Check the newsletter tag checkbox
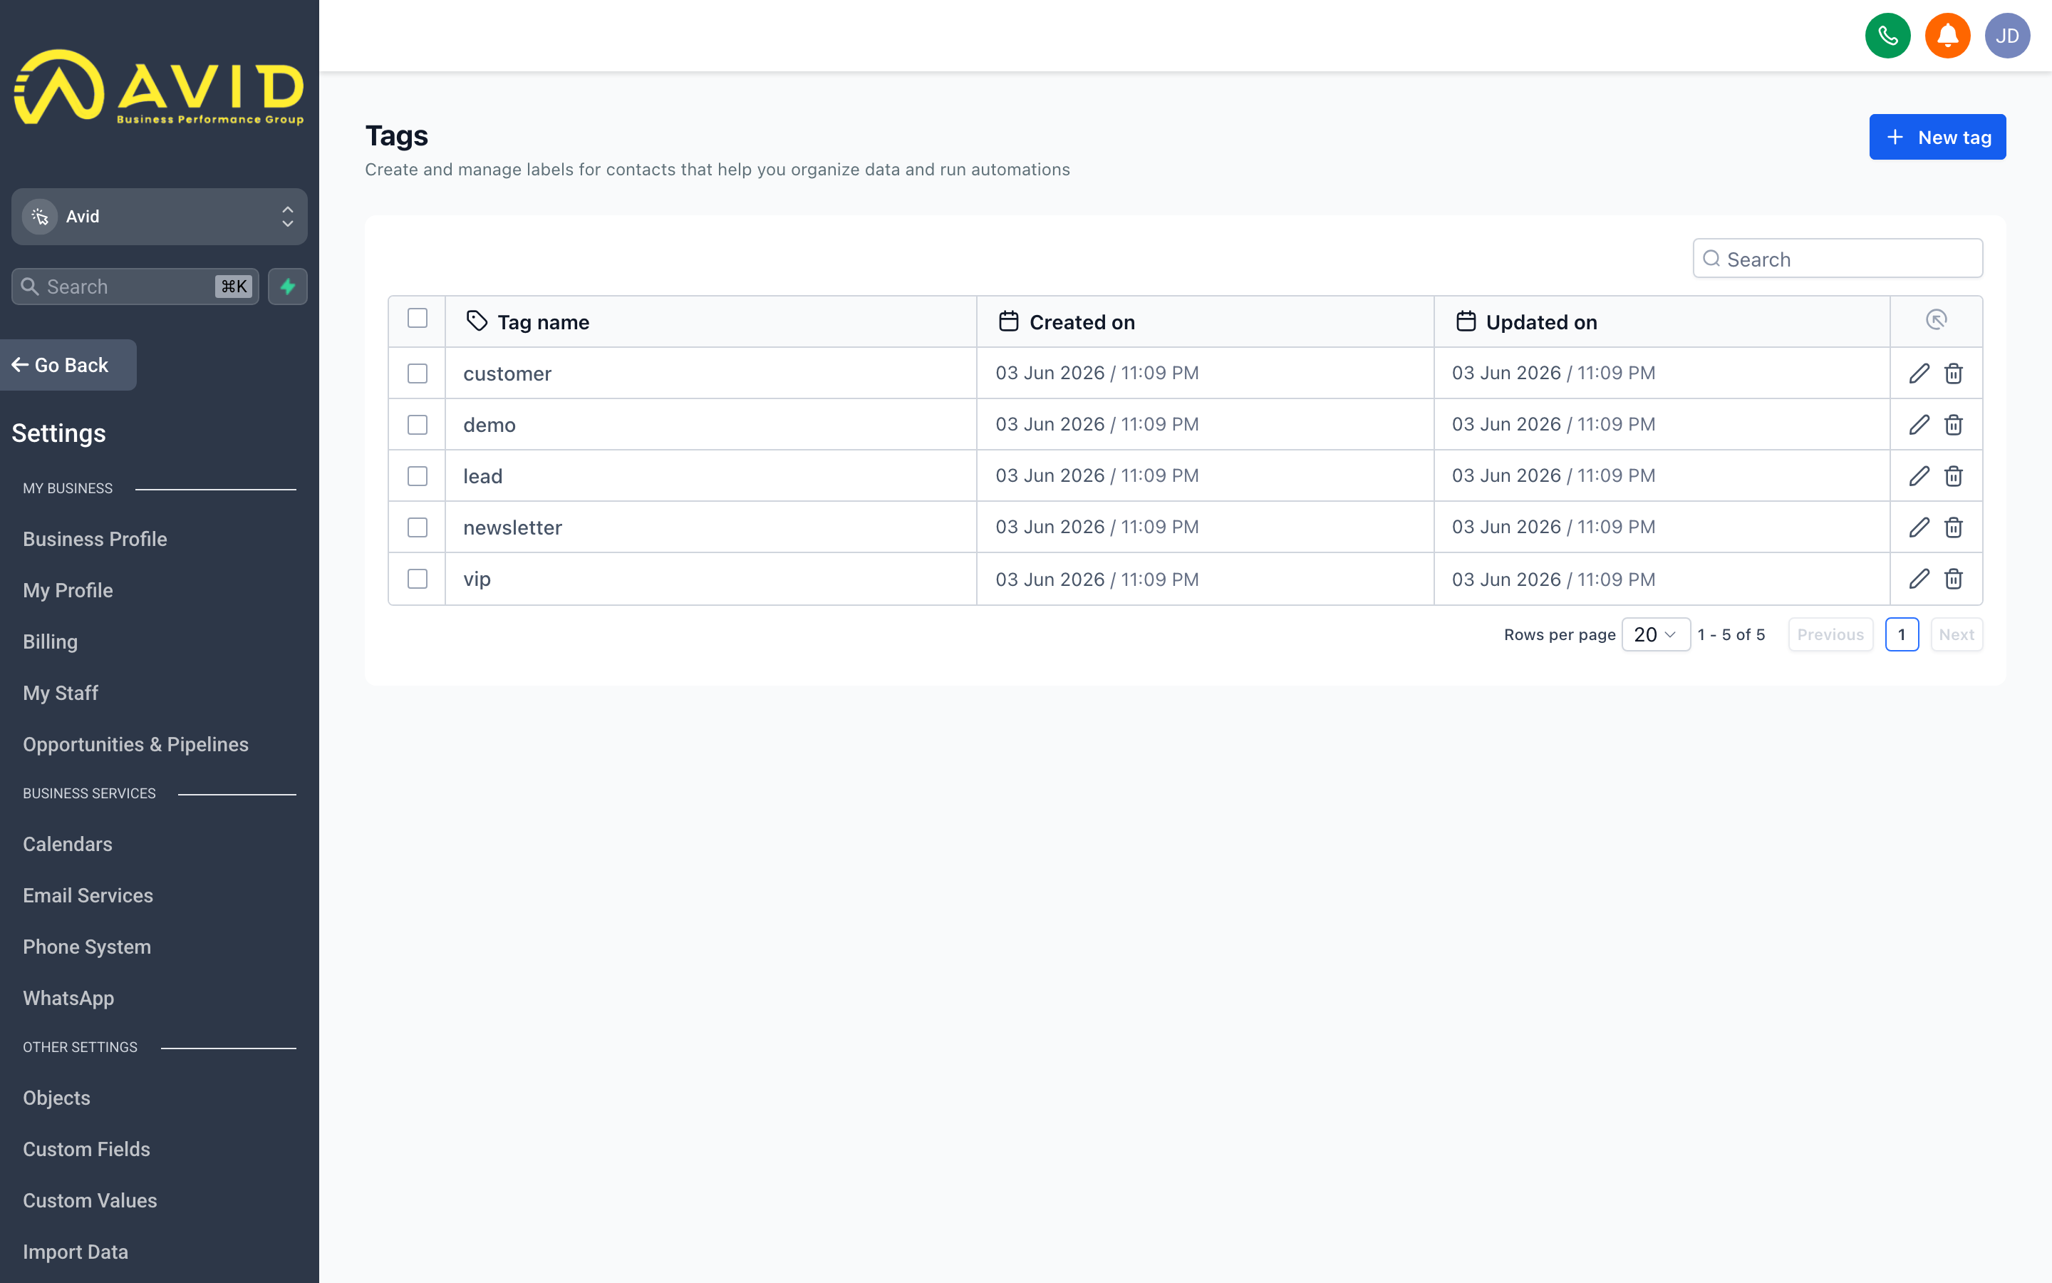Viewport: 2052px width, 1283px height. point(418,527)
